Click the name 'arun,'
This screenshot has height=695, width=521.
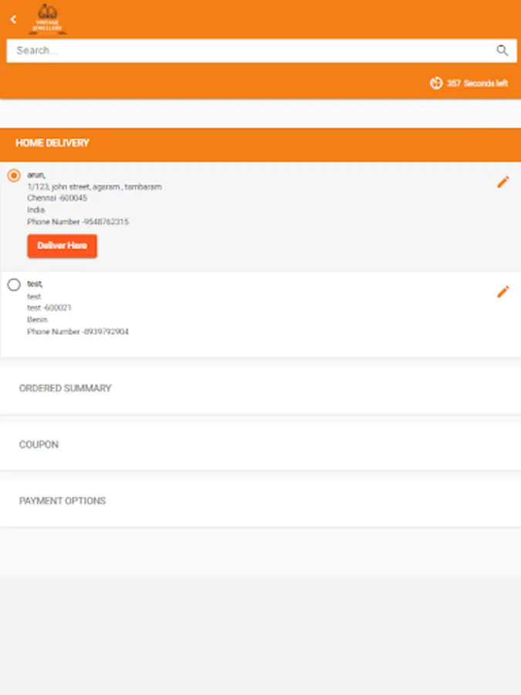coord(36,175)
